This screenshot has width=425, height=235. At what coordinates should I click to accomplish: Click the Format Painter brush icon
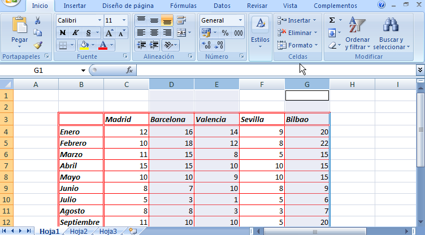pyautogui.click(x=38, y=45)
